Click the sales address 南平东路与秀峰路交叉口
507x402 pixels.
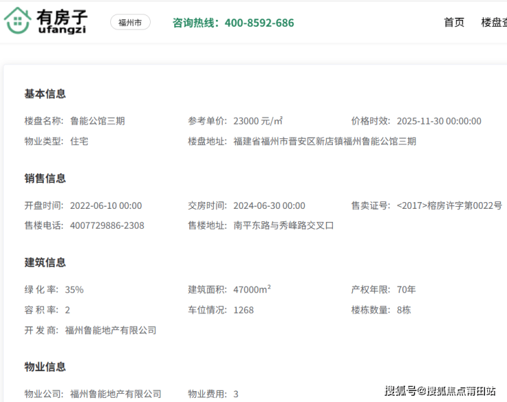(283, 225)
